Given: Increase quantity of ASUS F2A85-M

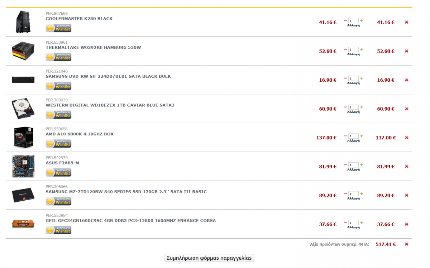Looking at the screenshot, I should coord(362,165).
